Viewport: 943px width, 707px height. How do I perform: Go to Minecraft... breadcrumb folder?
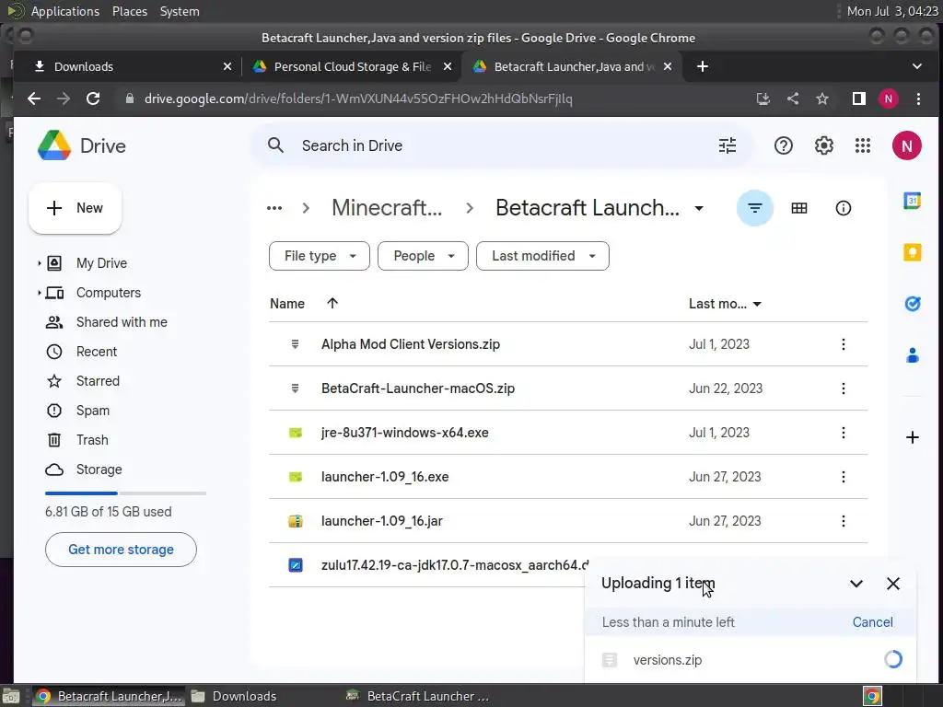[387, 208]
